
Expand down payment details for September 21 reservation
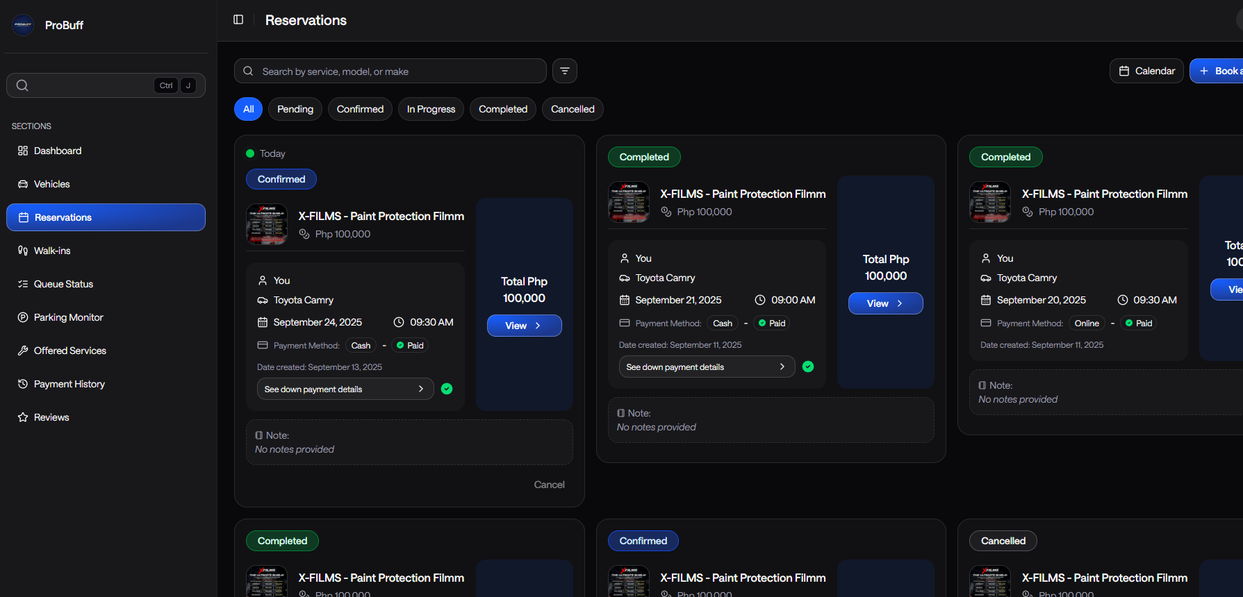(707, 367)
